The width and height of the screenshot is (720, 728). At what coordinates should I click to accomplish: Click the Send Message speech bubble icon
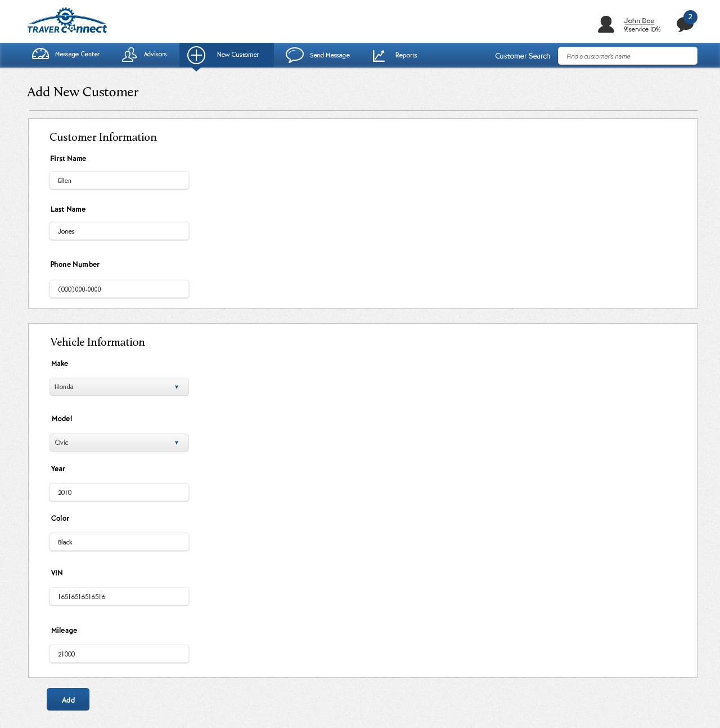click(295, 55)
